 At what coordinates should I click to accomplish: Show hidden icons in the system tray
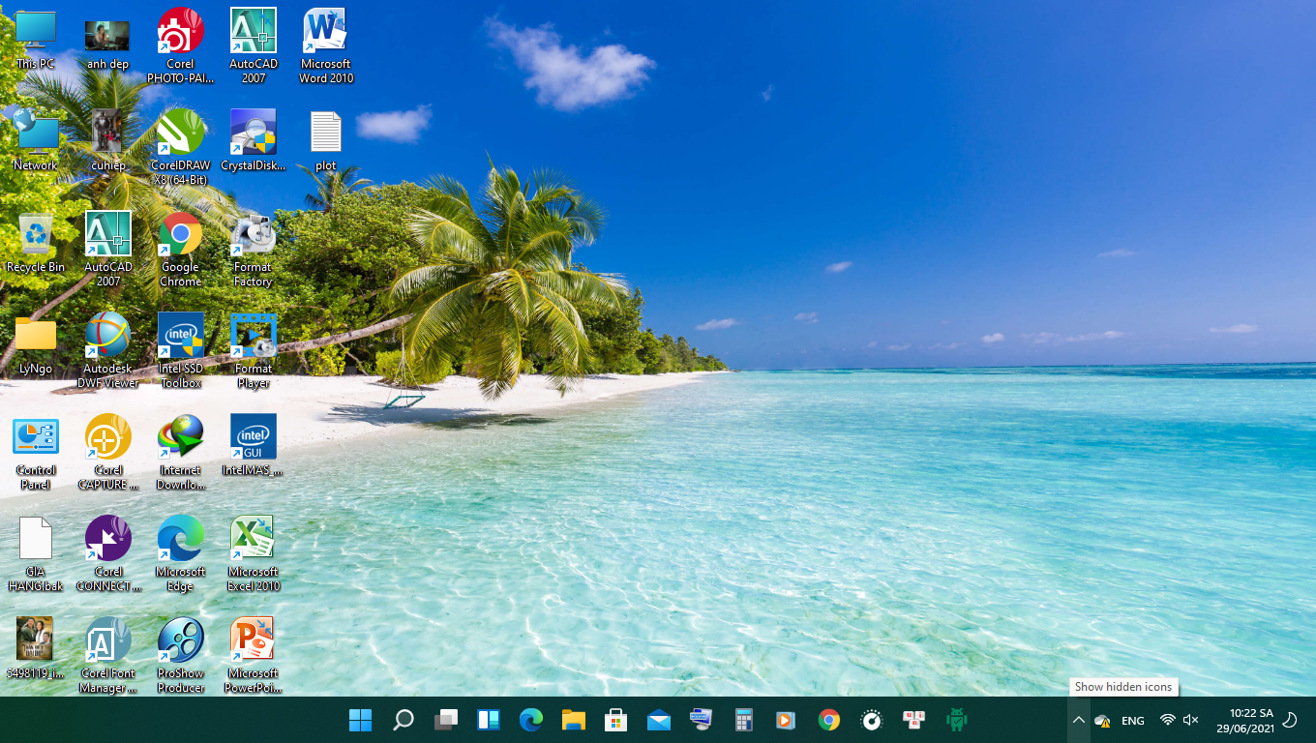pos(1079,720)
